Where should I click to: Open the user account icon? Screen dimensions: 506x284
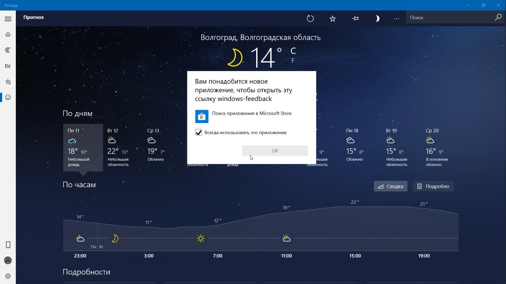pos(8,260)
